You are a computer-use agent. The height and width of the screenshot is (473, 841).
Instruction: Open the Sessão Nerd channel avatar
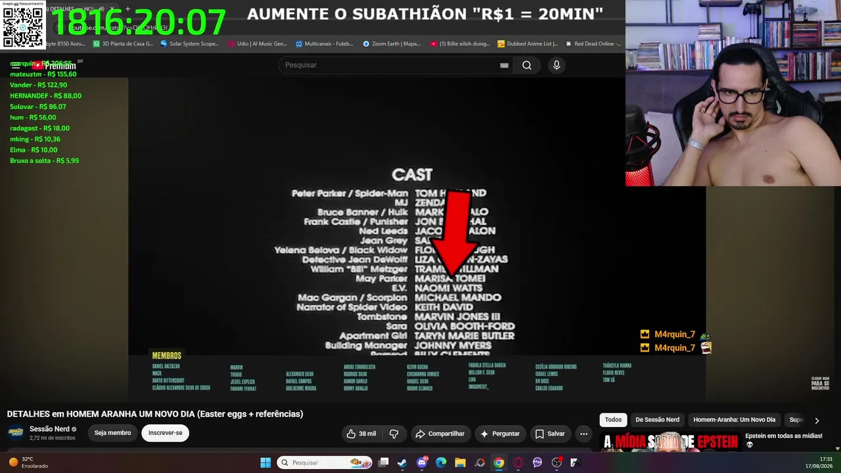16,433
